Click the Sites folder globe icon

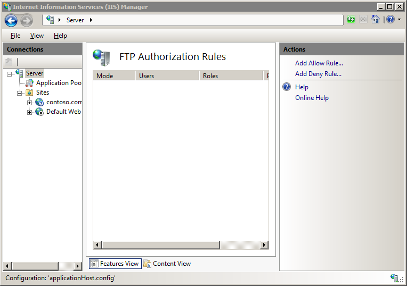pos(29,92)
